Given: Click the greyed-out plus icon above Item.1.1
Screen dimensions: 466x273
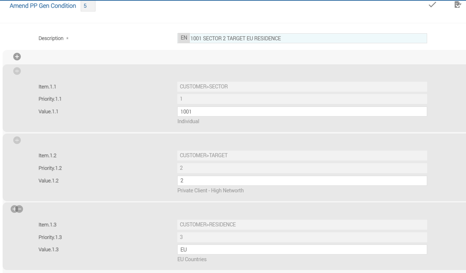Looking at the screenshot, I should [x=17, y=71].
